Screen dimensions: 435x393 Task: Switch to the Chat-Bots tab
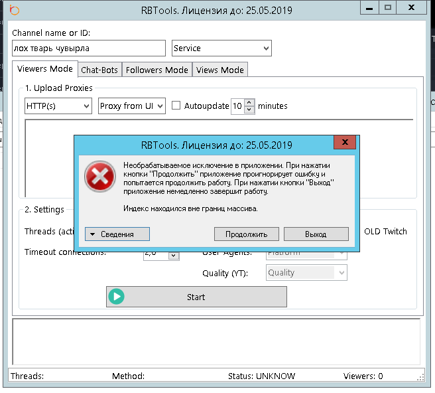click(100, 70)
